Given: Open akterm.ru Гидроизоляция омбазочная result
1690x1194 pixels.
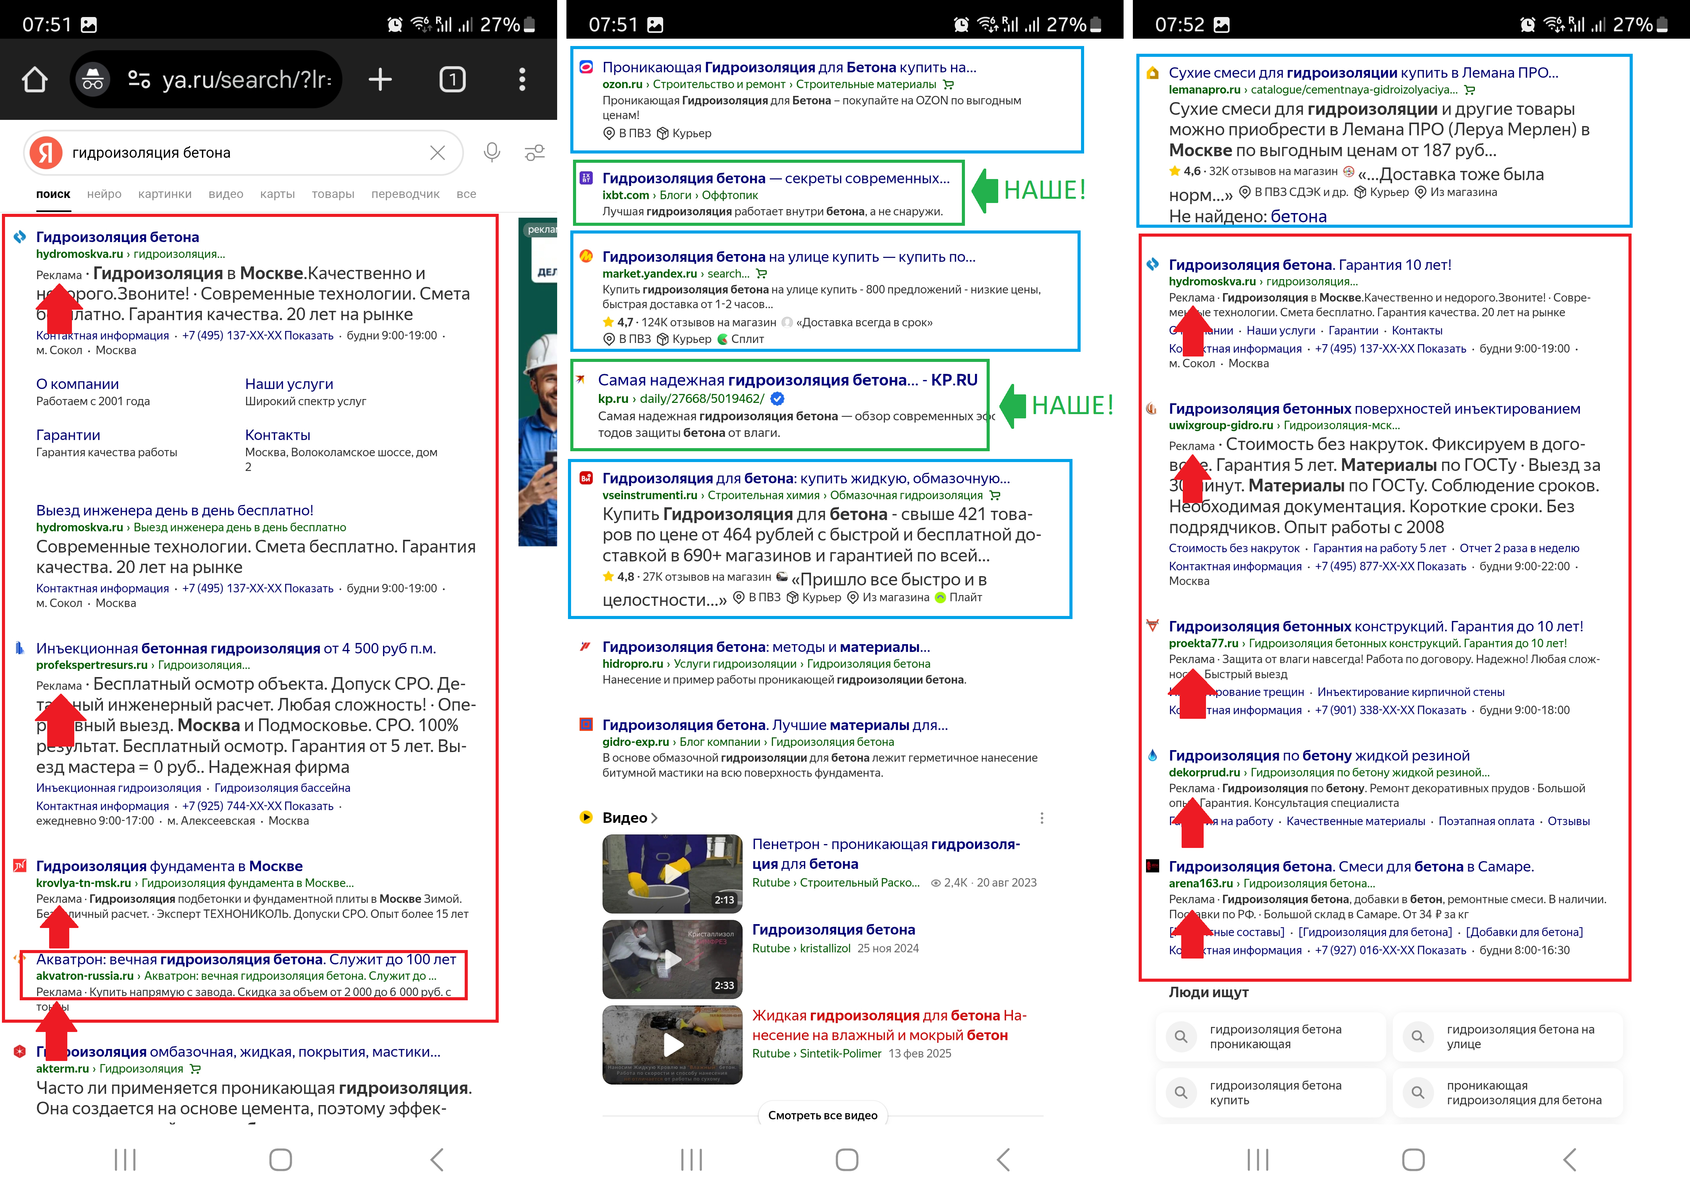Looking at the screenshot, I should click(238, 1052).
